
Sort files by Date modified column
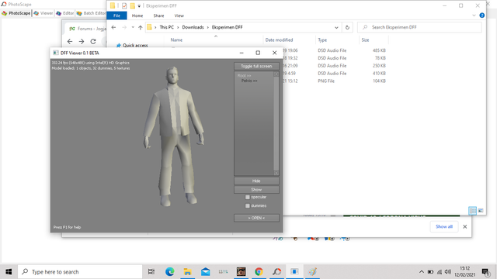(x=279, y=40)
